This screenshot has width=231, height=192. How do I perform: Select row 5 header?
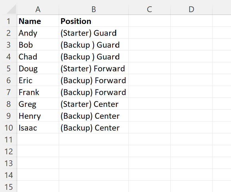click(9, 69)
